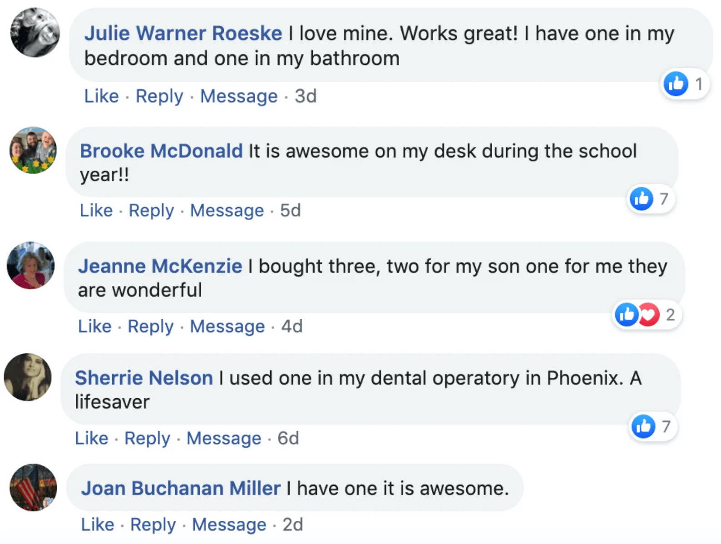Open Julie Warner Roeske's profile name link
Image resolution: width=721 pixels, height=544 pixels.
[183, 33]
